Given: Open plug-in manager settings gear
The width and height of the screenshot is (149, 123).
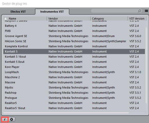Looking at the screenshot, I should click(12, 119).
